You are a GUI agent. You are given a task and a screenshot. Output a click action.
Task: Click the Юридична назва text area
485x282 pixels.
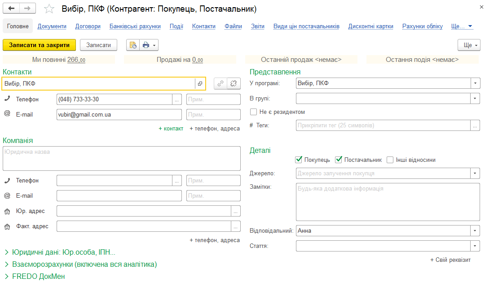(122, 158)
